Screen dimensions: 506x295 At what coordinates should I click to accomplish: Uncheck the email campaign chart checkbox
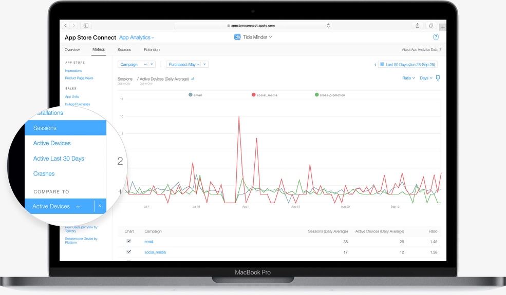(x=129, y=241)
